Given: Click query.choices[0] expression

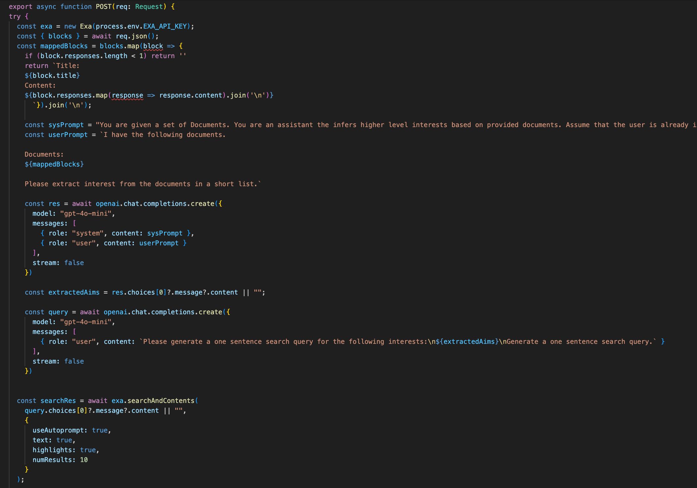Looking at the screenshot, I should [x=56, y=410].
